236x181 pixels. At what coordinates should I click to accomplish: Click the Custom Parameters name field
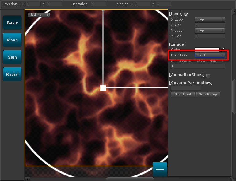coord(186,88)
